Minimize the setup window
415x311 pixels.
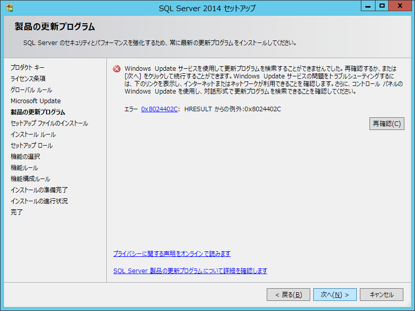pos(368,6)
